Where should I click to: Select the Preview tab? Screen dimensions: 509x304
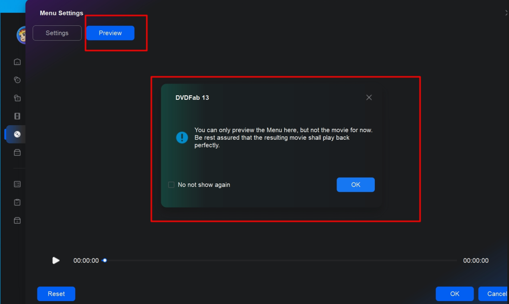(x=110, y=33)
